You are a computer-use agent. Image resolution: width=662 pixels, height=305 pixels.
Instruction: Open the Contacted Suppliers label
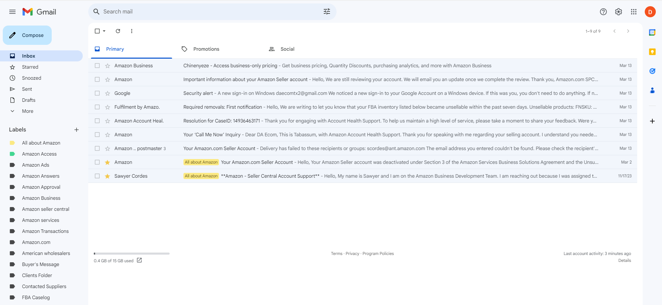tap(41, 286)
